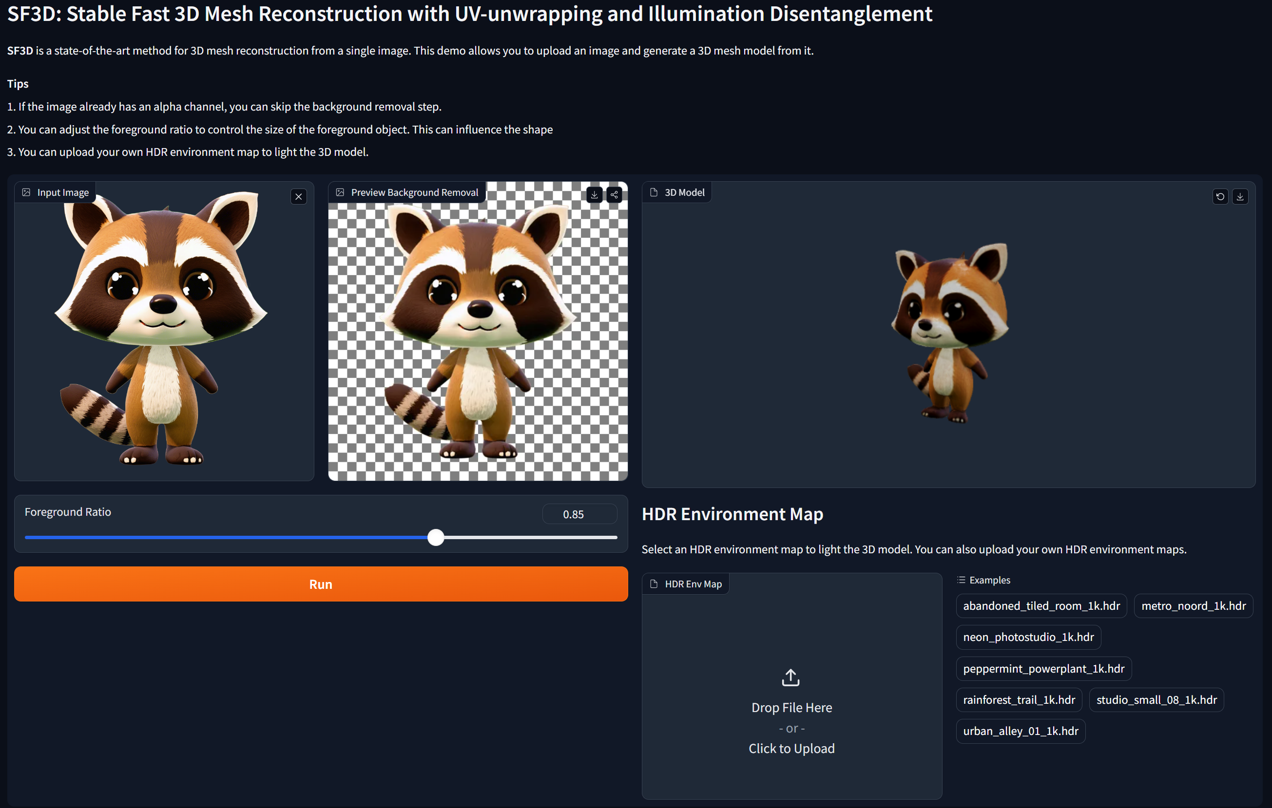Remove the input image with X icon

[x=298, y=197]
